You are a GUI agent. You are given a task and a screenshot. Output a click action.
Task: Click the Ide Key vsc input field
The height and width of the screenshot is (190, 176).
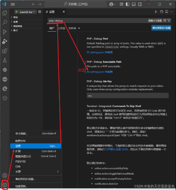tap(128, 96)
